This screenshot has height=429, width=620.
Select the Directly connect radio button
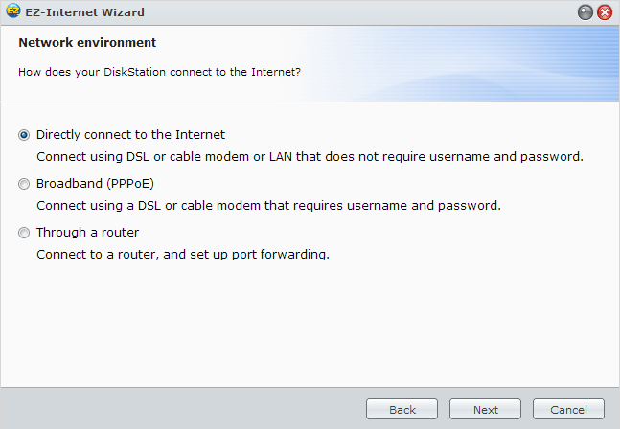24,135
